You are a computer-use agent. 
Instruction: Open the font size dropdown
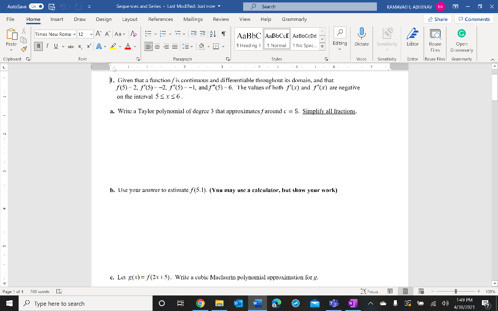tap(91, 35)
